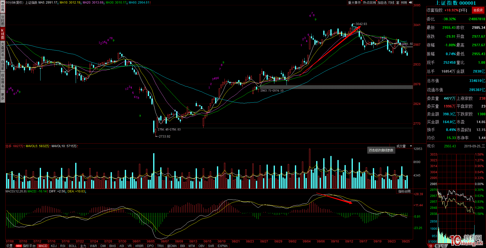Click 加自选 to add to watchlist
Image resolution: width=486 pixels, height=248 pixels.
(x=382, y=3)
